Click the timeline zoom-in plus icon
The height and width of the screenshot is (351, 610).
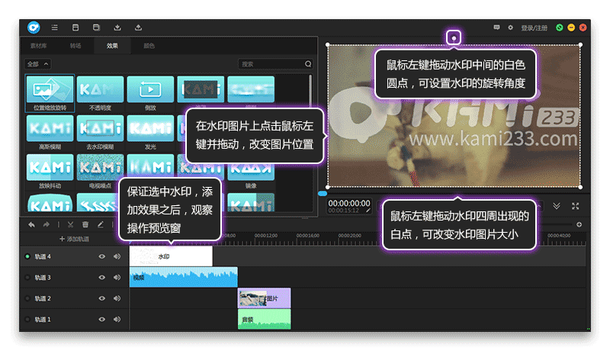579,224
